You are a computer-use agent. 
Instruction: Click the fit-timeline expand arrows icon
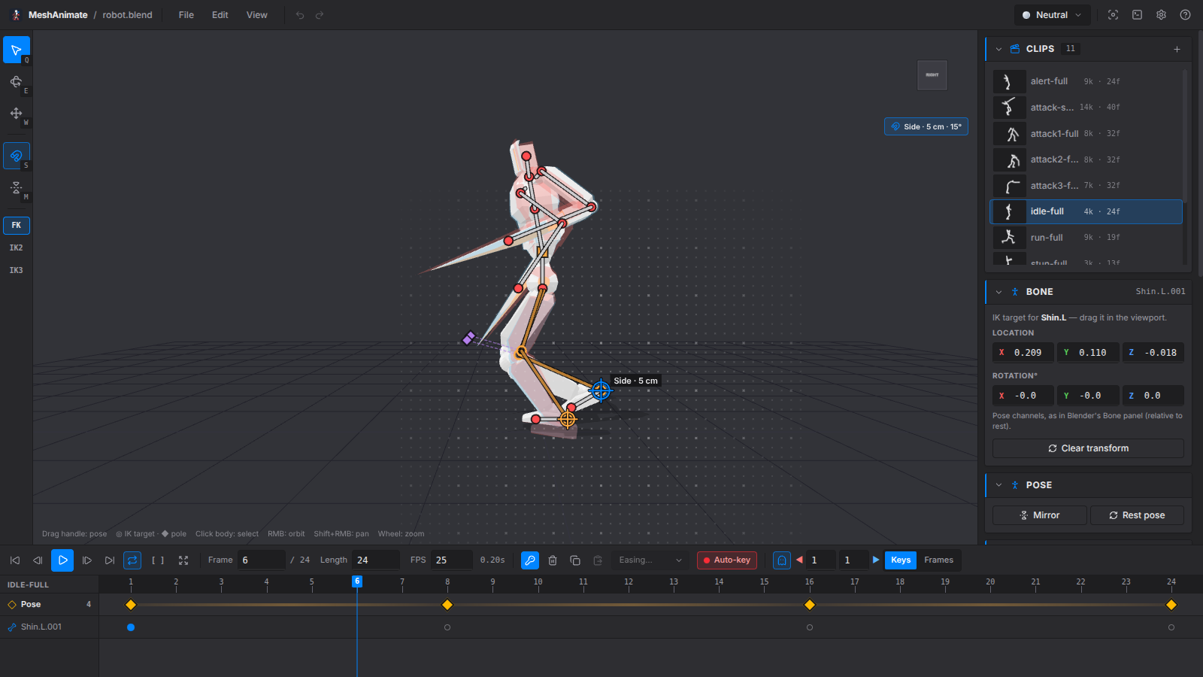click(x=183, y=560)
